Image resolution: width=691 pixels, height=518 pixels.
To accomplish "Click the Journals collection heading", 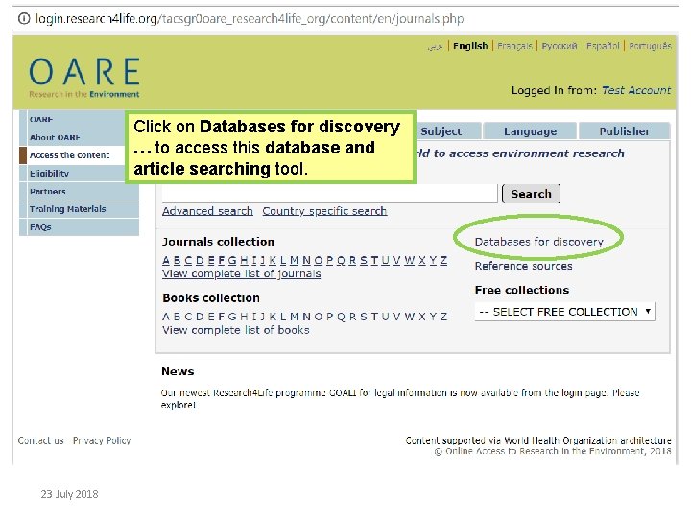I will [x=218, y=242].
